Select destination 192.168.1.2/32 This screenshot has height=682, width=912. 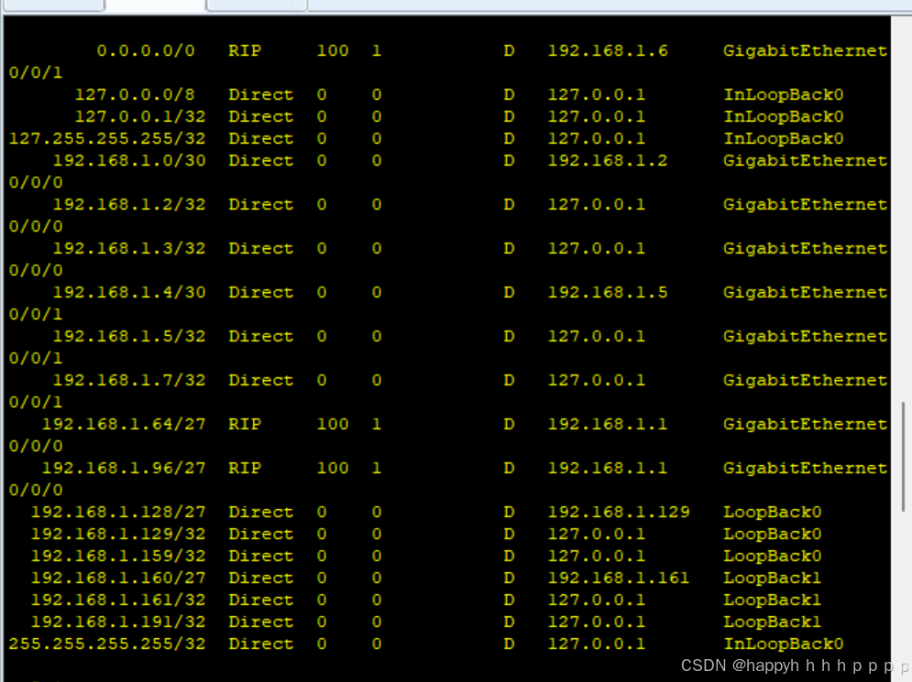[x=129, y=204]
